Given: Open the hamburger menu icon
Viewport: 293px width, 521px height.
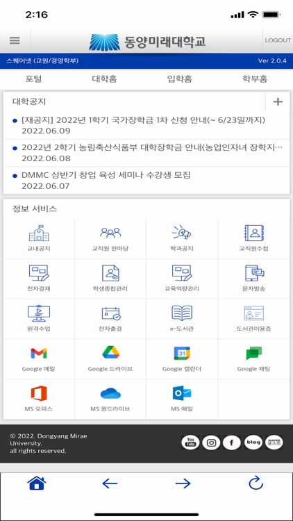Looking at the screenshot, I should pyautogui.click(x=15, y=40).
